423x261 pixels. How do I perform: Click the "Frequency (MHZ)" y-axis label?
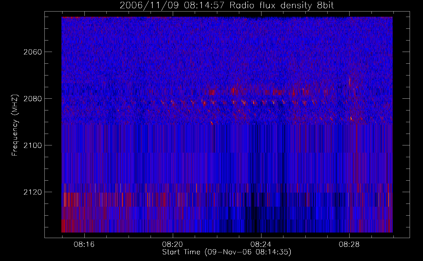click(15, 125)
